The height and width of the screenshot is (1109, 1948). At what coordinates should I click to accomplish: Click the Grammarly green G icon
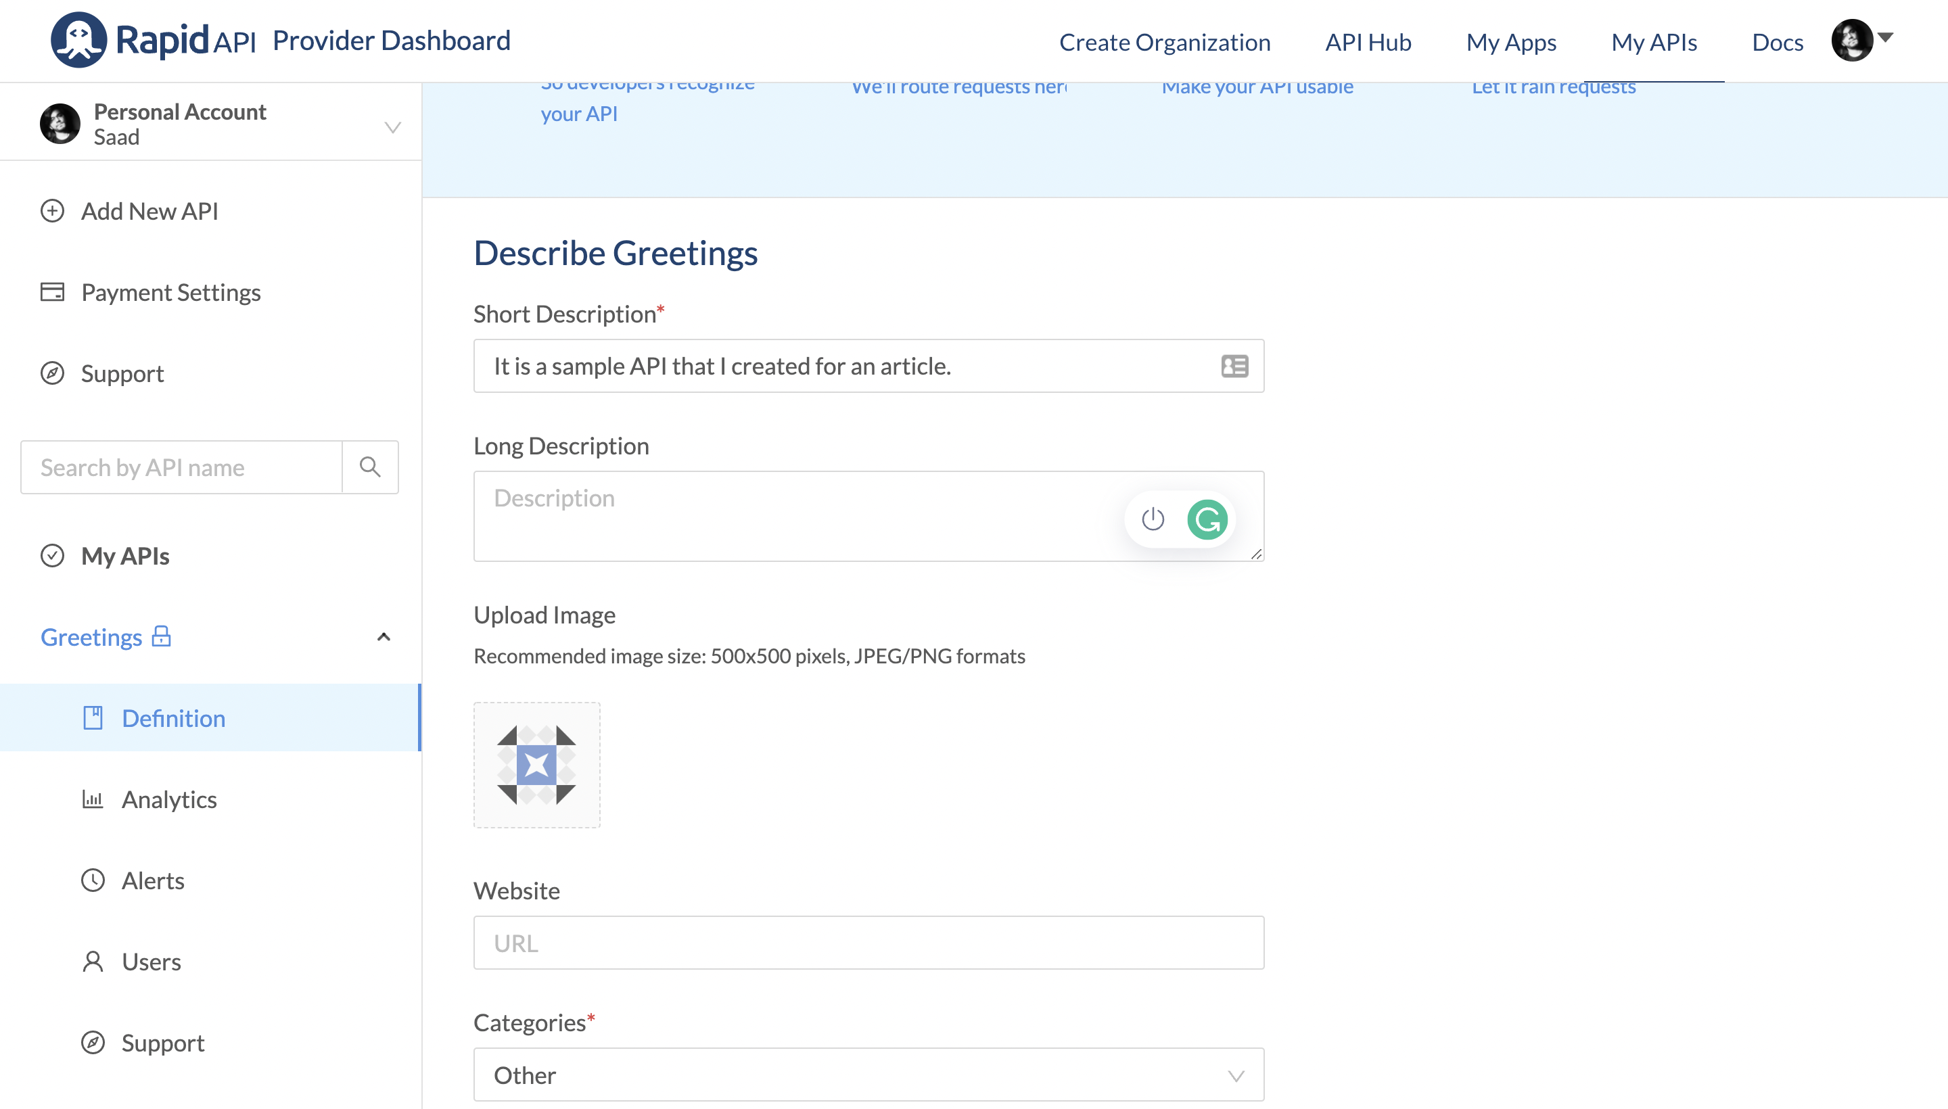point(1207,519)
